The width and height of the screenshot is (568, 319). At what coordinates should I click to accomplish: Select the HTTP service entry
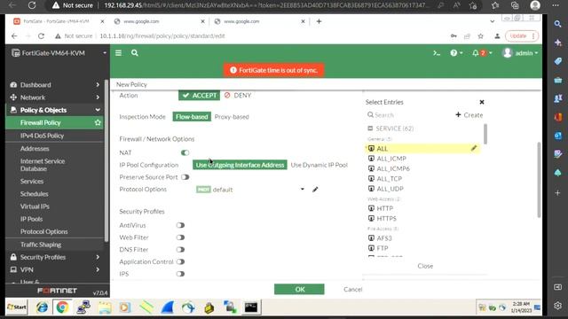384,208
